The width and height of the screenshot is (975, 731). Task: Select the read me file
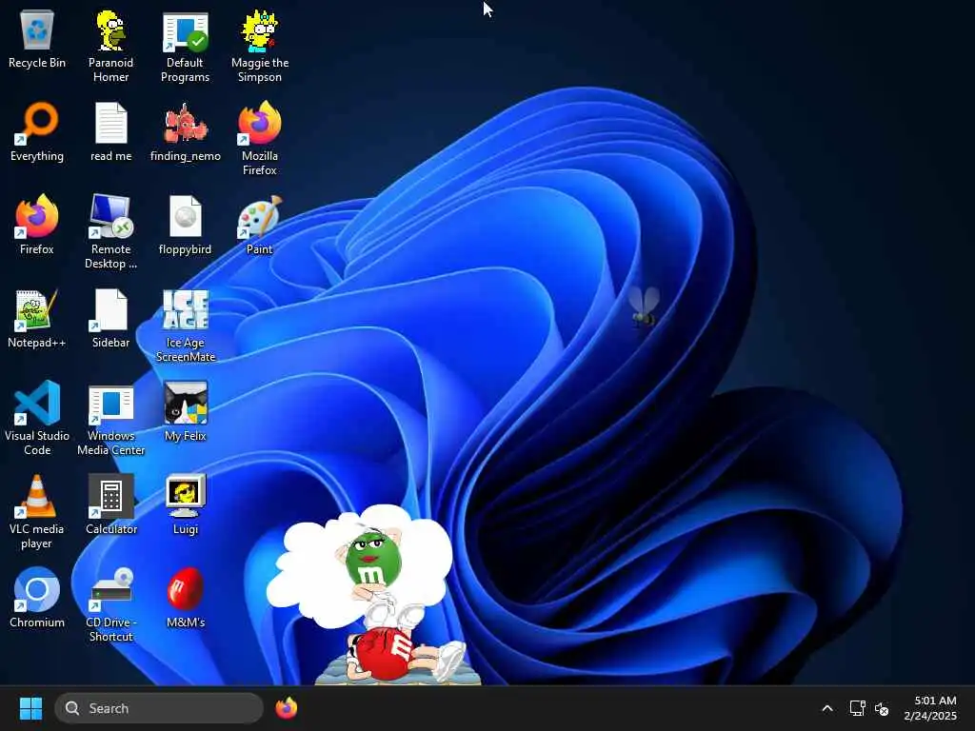[110, 132]
